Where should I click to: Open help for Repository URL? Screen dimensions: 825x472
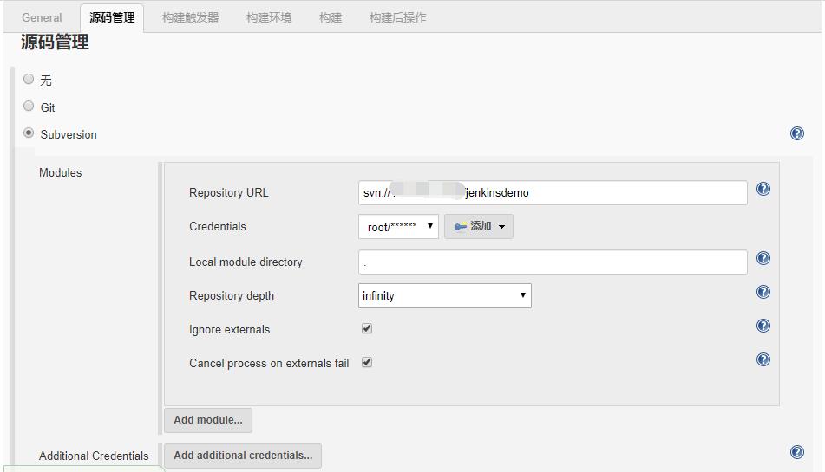tap(763, 189)
